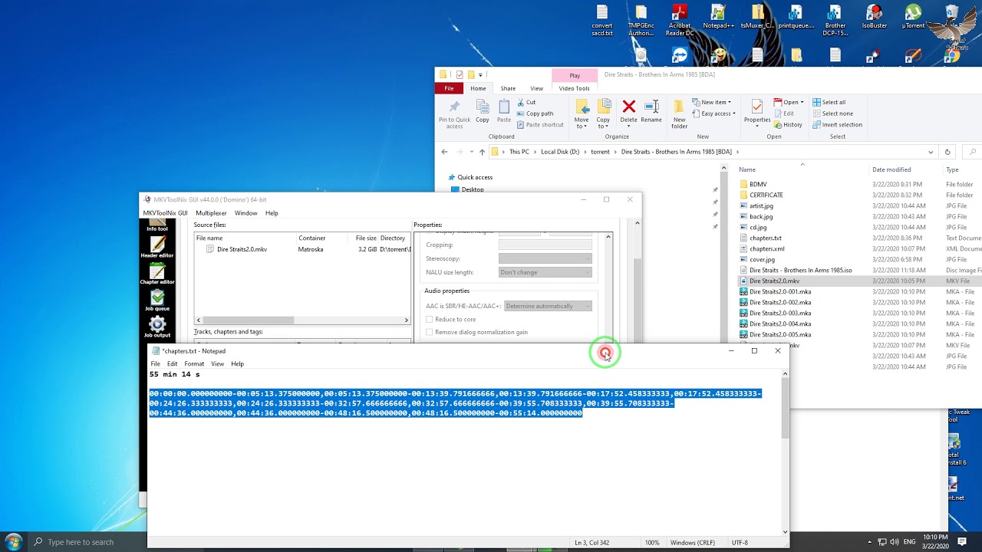
Task: Open the Format menu in Notepad
Action: pos(194,363)
